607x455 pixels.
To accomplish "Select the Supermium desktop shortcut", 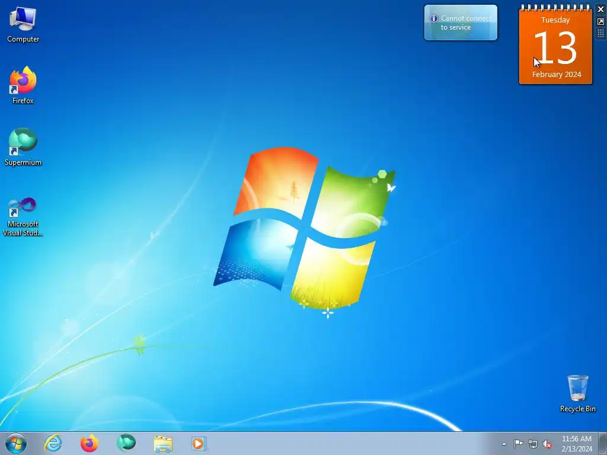I will coord(23,147).
